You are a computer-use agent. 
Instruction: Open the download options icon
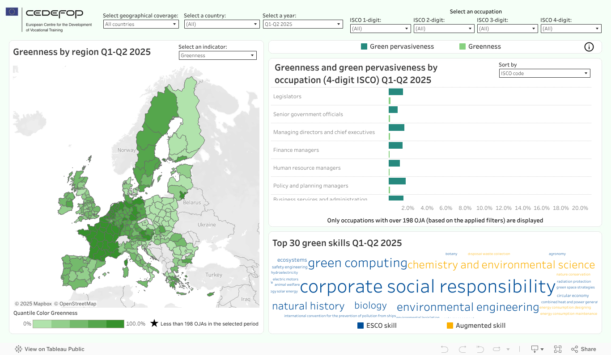click(x=536, y=349)
